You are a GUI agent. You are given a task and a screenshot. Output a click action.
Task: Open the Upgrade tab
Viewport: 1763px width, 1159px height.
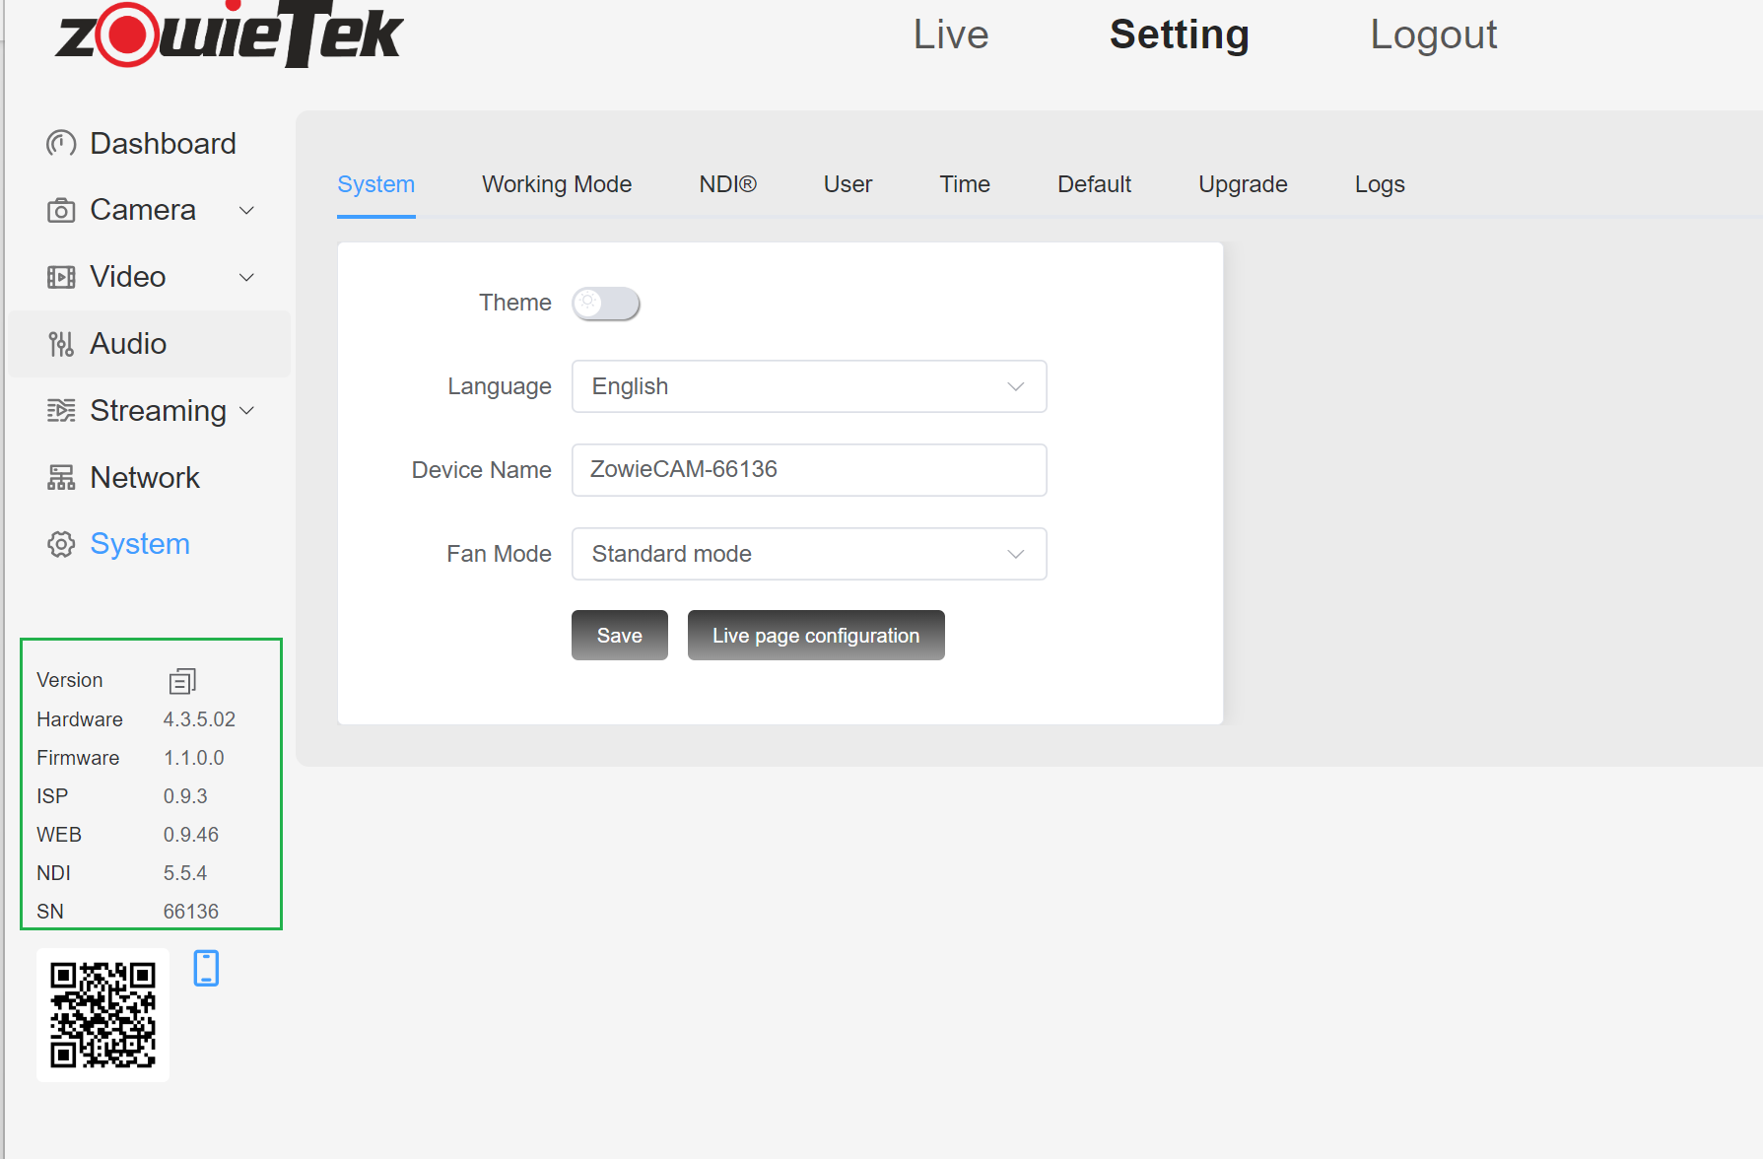click(1243, 184)
